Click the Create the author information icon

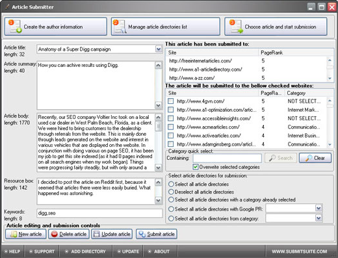pyautogui.click(x=15, y=27)
